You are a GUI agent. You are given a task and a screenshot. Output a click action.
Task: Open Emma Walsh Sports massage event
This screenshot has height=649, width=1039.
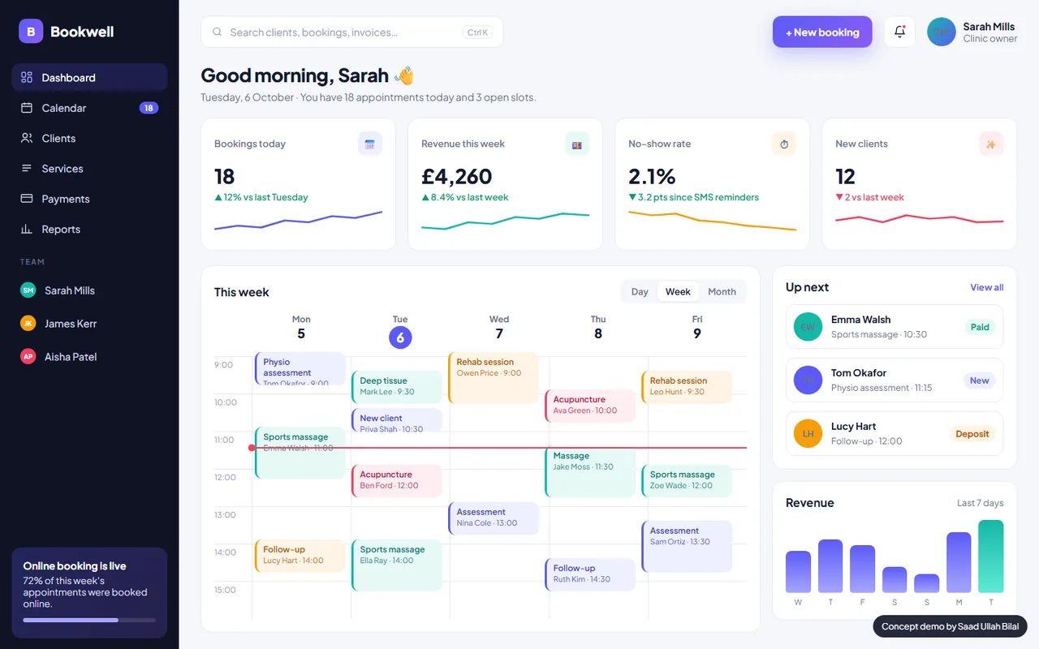pyautogui.click(x=300, y=453)
